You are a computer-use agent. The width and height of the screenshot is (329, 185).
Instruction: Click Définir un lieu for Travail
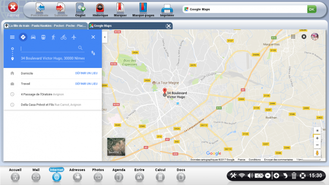(x=86, y=84)
